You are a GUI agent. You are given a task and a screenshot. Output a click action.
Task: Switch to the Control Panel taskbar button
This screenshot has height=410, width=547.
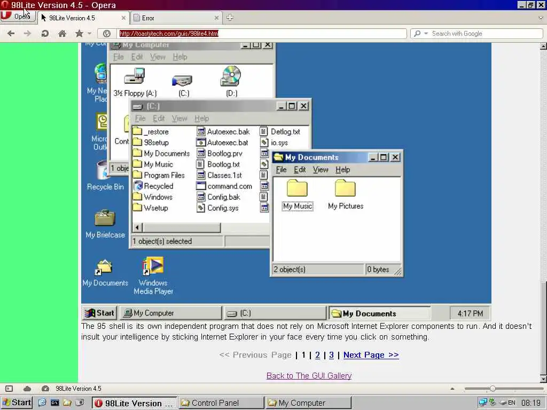click(222, 403)
